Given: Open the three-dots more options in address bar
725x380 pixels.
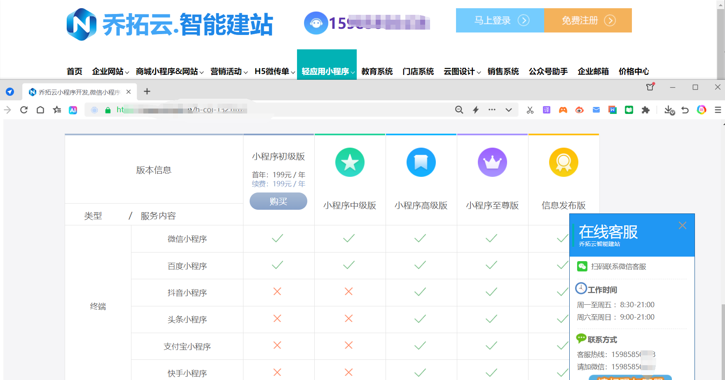Looking at the screenshot, I should tap(492, 110).
